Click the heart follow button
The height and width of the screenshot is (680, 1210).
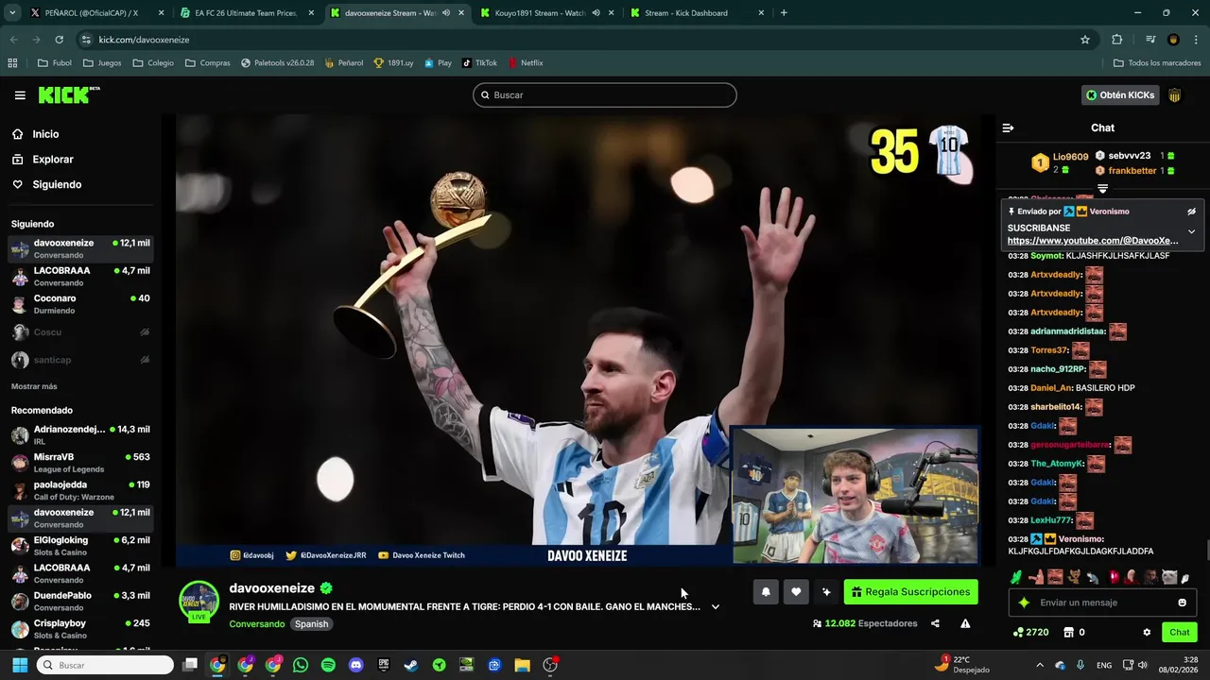click(796, 592)
